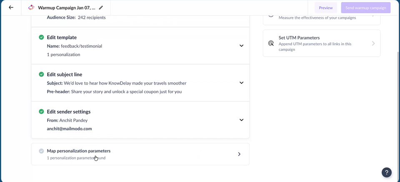Click green check beside Edit subject line
The width and height of the screenshot is (400, 182).
click(41, 75)
